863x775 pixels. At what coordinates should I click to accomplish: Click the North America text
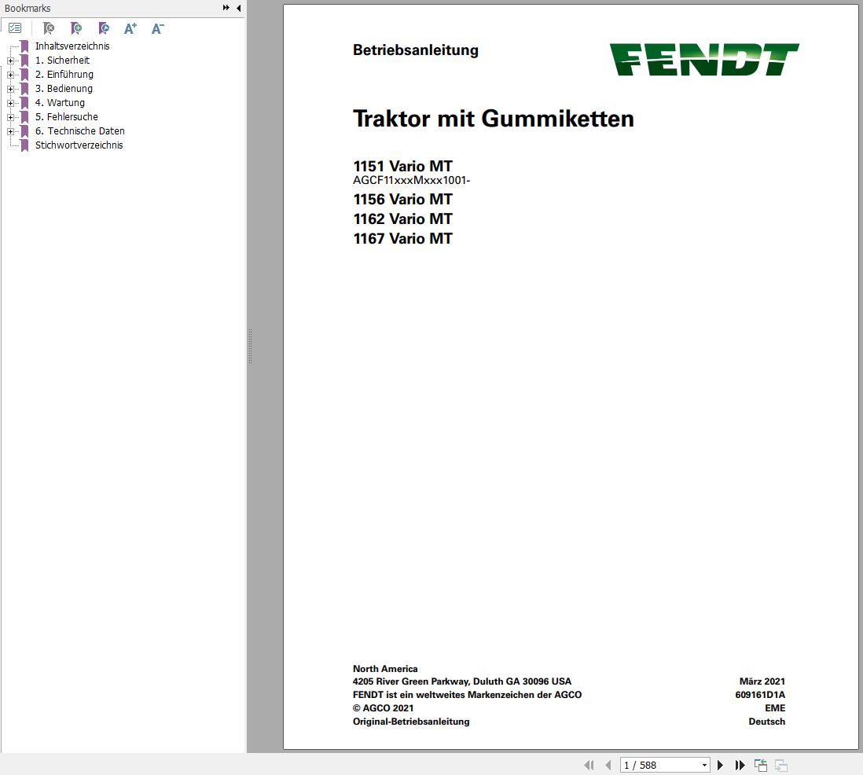click(x=385, y=669)
